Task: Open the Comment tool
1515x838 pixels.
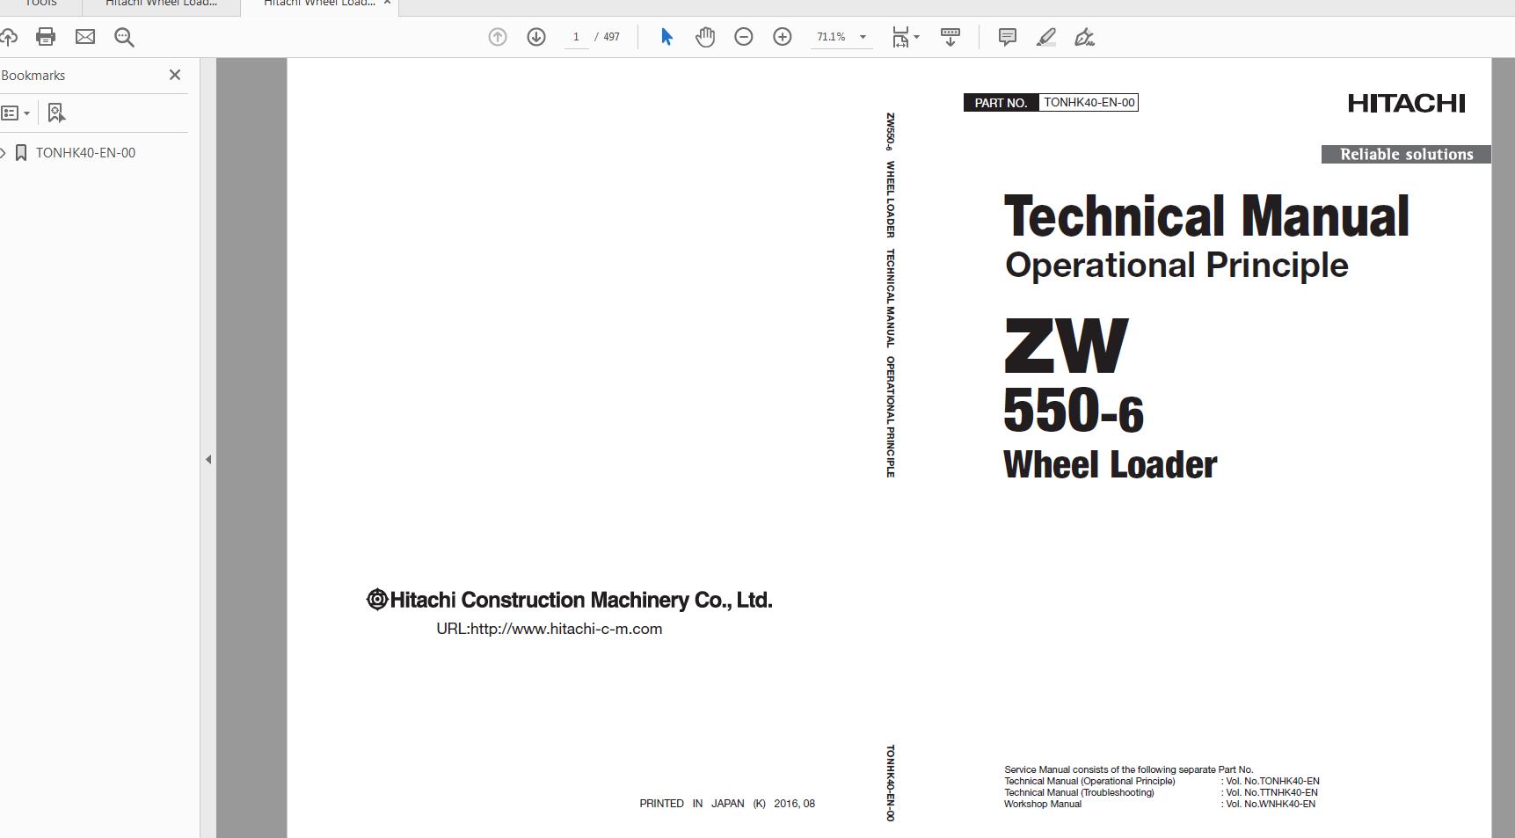Action: pyautogui.click(x=1007, y=37)
